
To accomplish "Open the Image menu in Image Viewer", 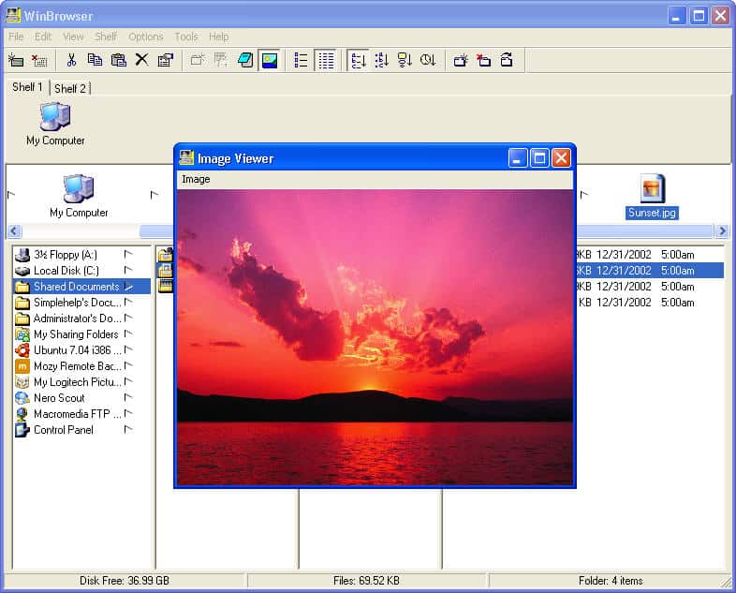I will point(196,179).
